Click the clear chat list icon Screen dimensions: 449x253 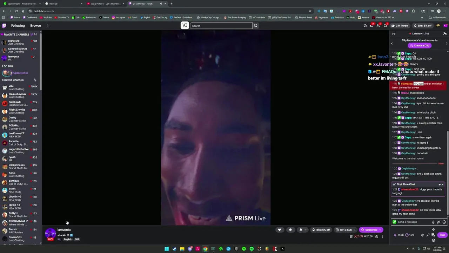click(x=433, y=235)
